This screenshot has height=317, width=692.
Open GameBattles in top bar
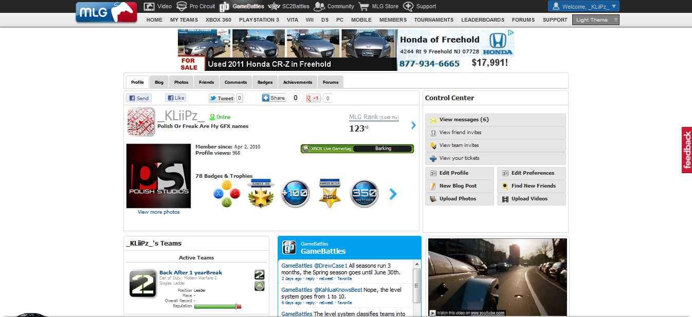click(242, 6)
